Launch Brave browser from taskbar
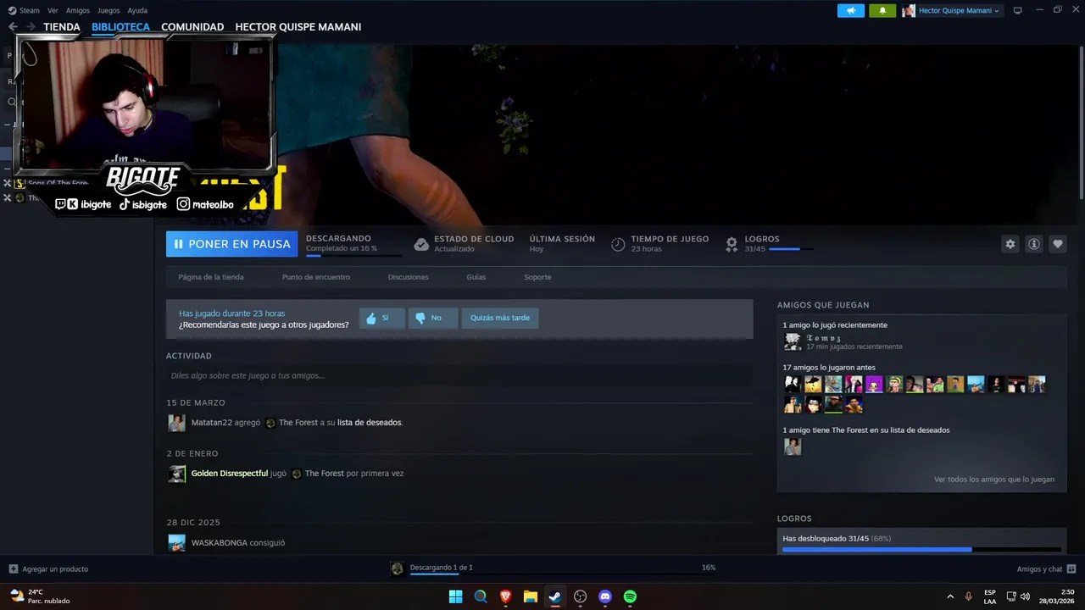The height and width of the screenshot is (610, 1085). 505,596
